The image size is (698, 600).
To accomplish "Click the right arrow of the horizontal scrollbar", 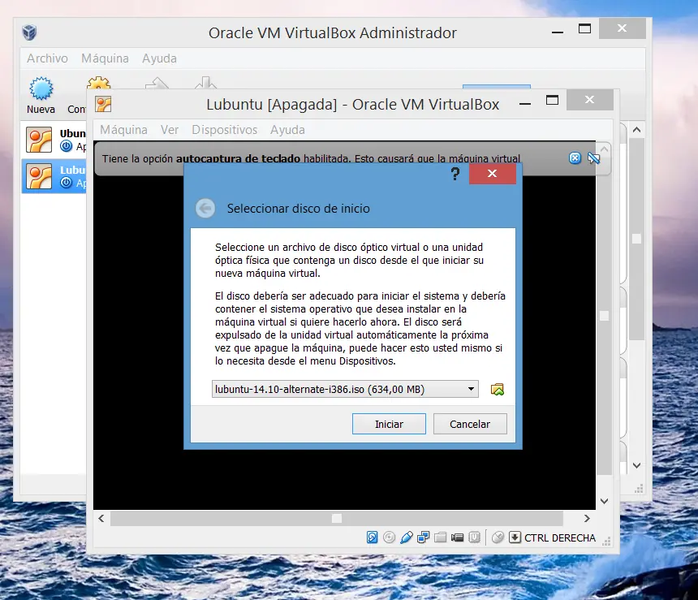I will [x=587, y=518].
